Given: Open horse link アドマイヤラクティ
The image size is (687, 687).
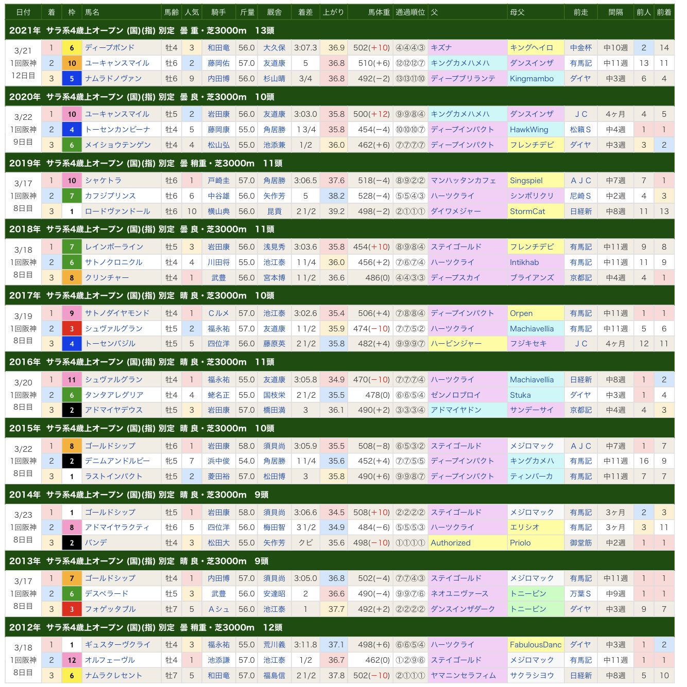Looking at the screenshot, I should pyautogui.click(x=117, y=527).
